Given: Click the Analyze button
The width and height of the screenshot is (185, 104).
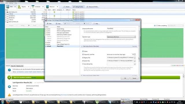Looking at the screenshot, I should pos(11,25).
